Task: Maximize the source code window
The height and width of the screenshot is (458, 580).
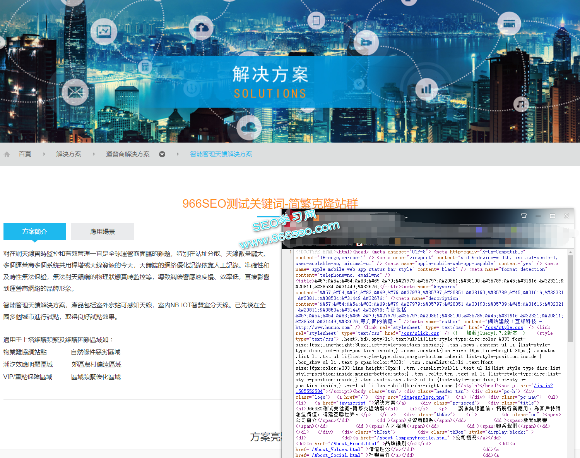Action: pos(553,216)
